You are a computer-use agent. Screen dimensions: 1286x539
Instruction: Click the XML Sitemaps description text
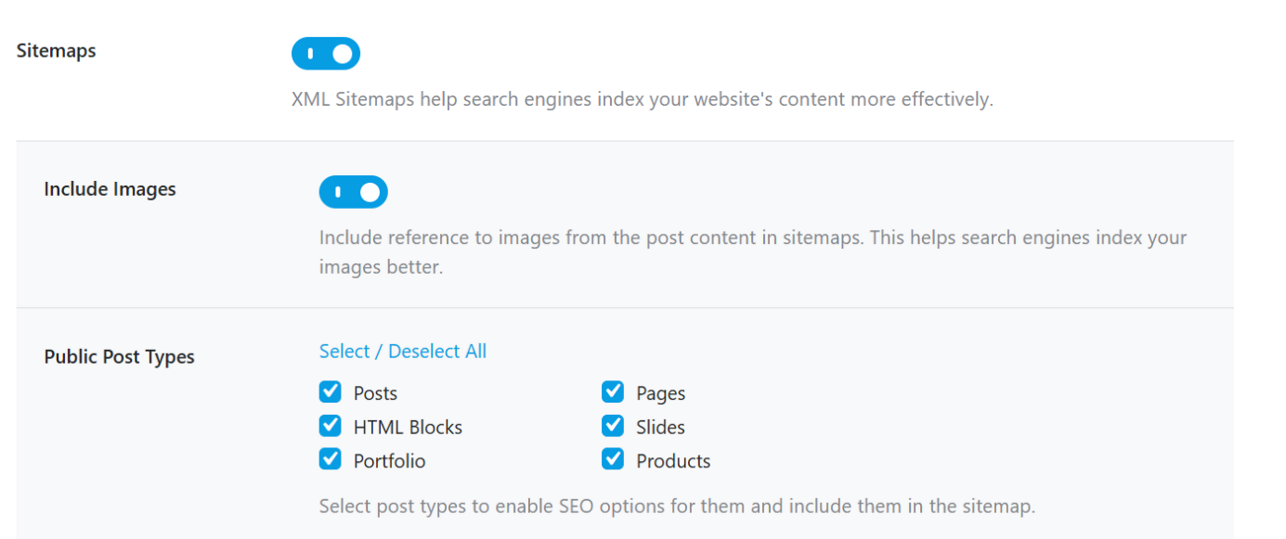click(642, 99)
